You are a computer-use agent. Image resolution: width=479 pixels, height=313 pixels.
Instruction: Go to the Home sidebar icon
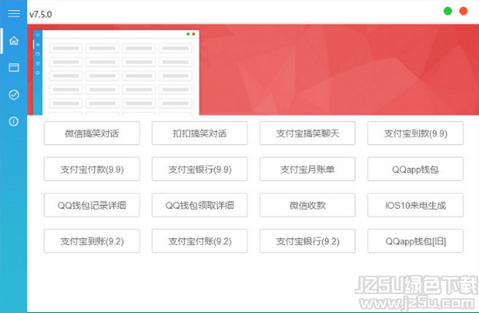[14, 40]
